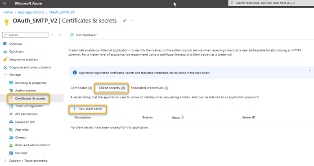Click the sidebar Search field

click(25, 35)
